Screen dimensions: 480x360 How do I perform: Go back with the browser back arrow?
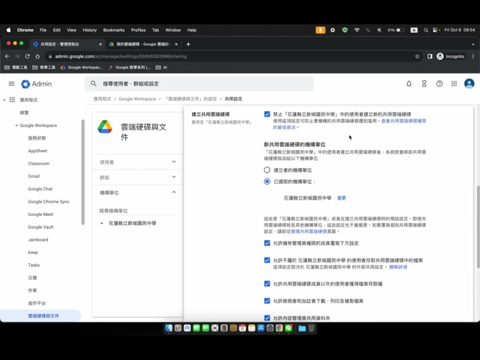(x=7, y=56)
